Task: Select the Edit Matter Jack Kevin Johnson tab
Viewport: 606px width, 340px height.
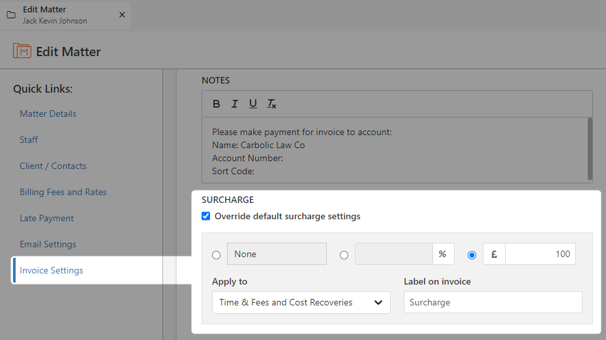Action: (65, 15)
